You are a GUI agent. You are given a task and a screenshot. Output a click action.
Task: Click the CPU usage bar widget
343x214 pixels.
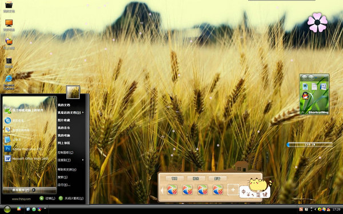310,144
